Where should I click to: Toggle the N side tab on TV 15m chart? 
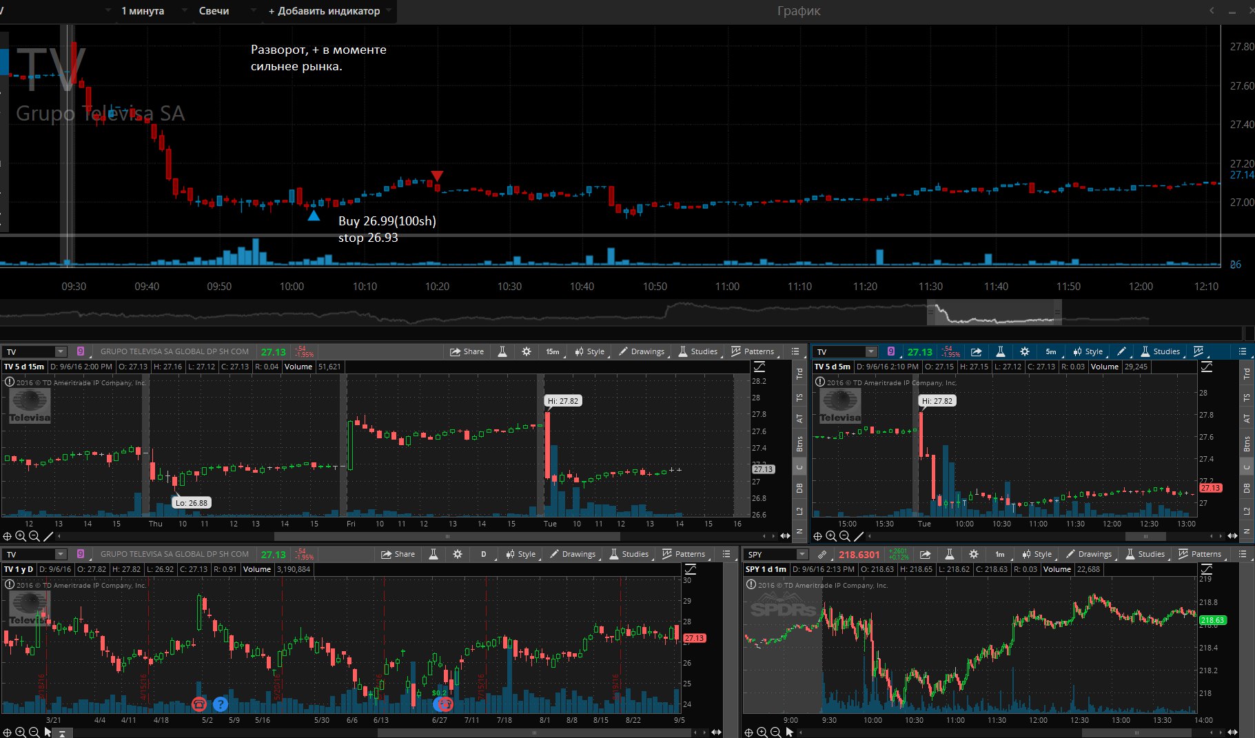point(799,531)
